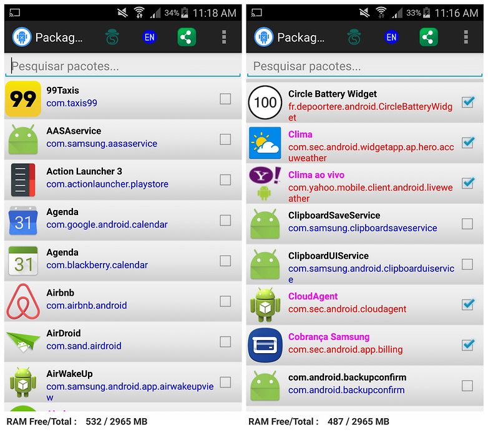Image resolution: width=488 pixels, height=435 pixels.
Task: Tap the Clima weather sun-cloud icon
Action: [265, 142]
